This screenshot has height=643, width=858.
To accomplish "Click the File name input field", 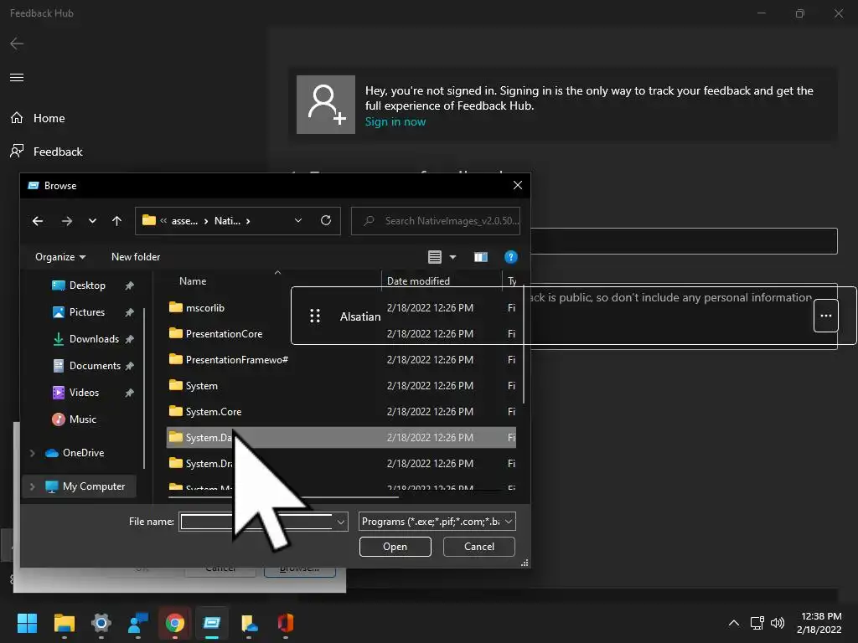I will [256, 522].
